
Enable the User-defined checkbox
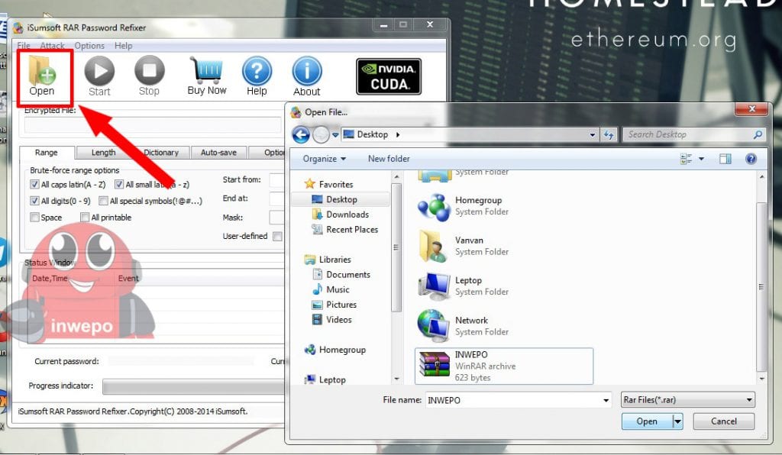(x=277, y=236)
